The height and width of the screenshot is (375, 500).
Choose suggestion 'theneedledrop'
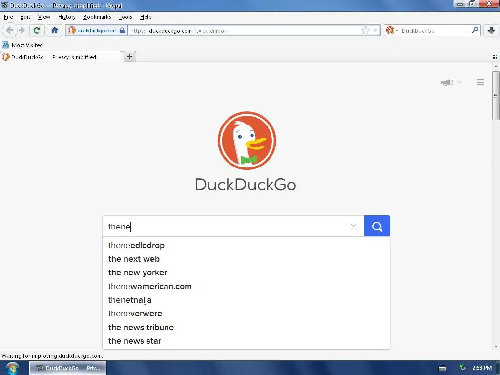click(x=246, y=245)
